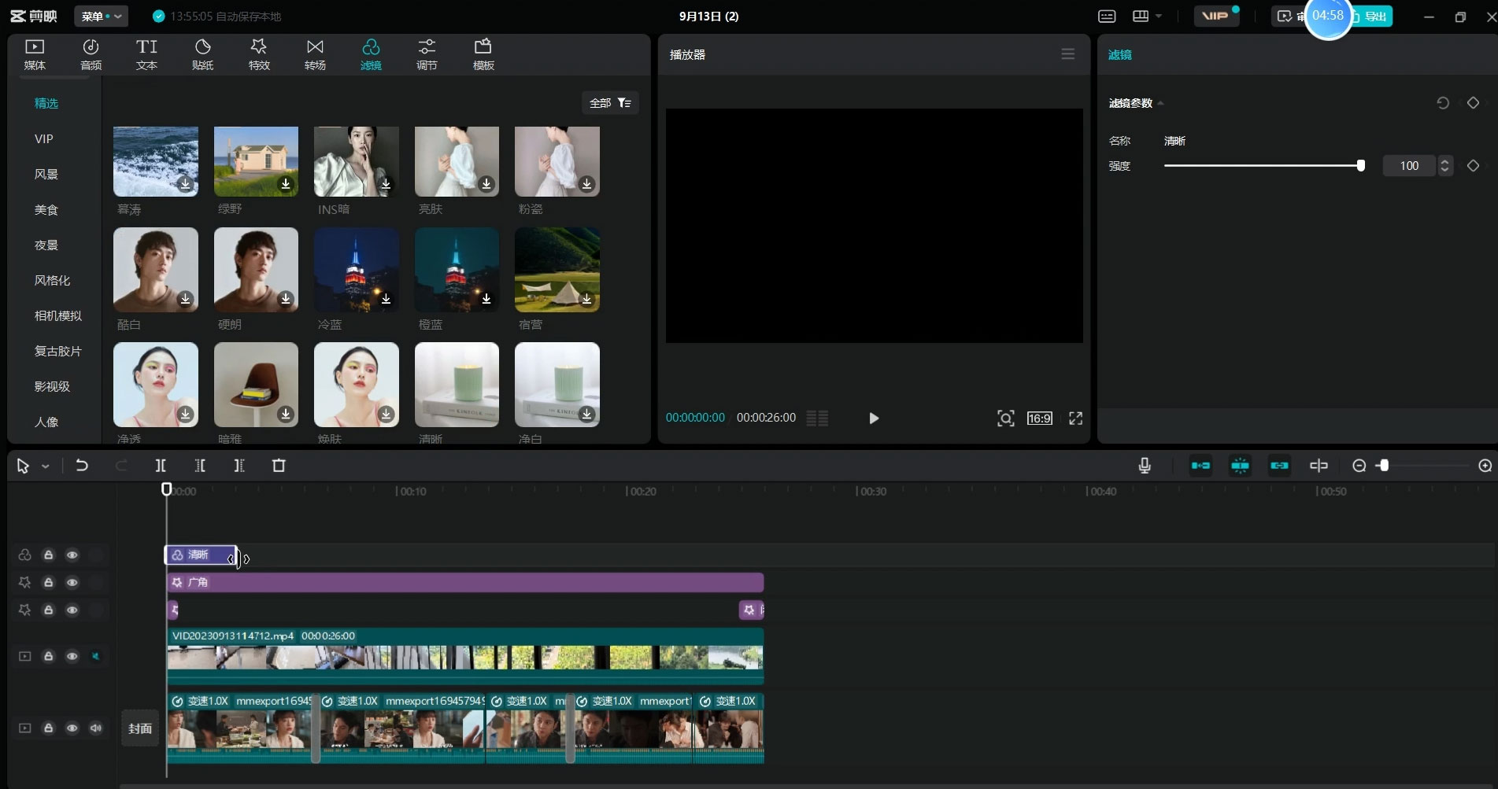Select the 风景 filter category

pos(46,175)
